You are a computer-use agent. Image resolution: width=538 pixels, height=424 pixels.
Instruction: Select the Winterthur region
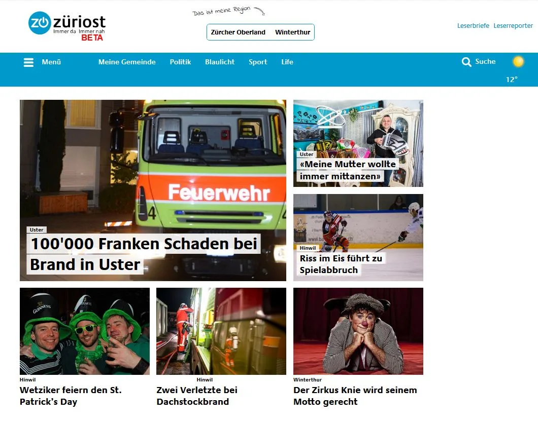coord(292,32)
